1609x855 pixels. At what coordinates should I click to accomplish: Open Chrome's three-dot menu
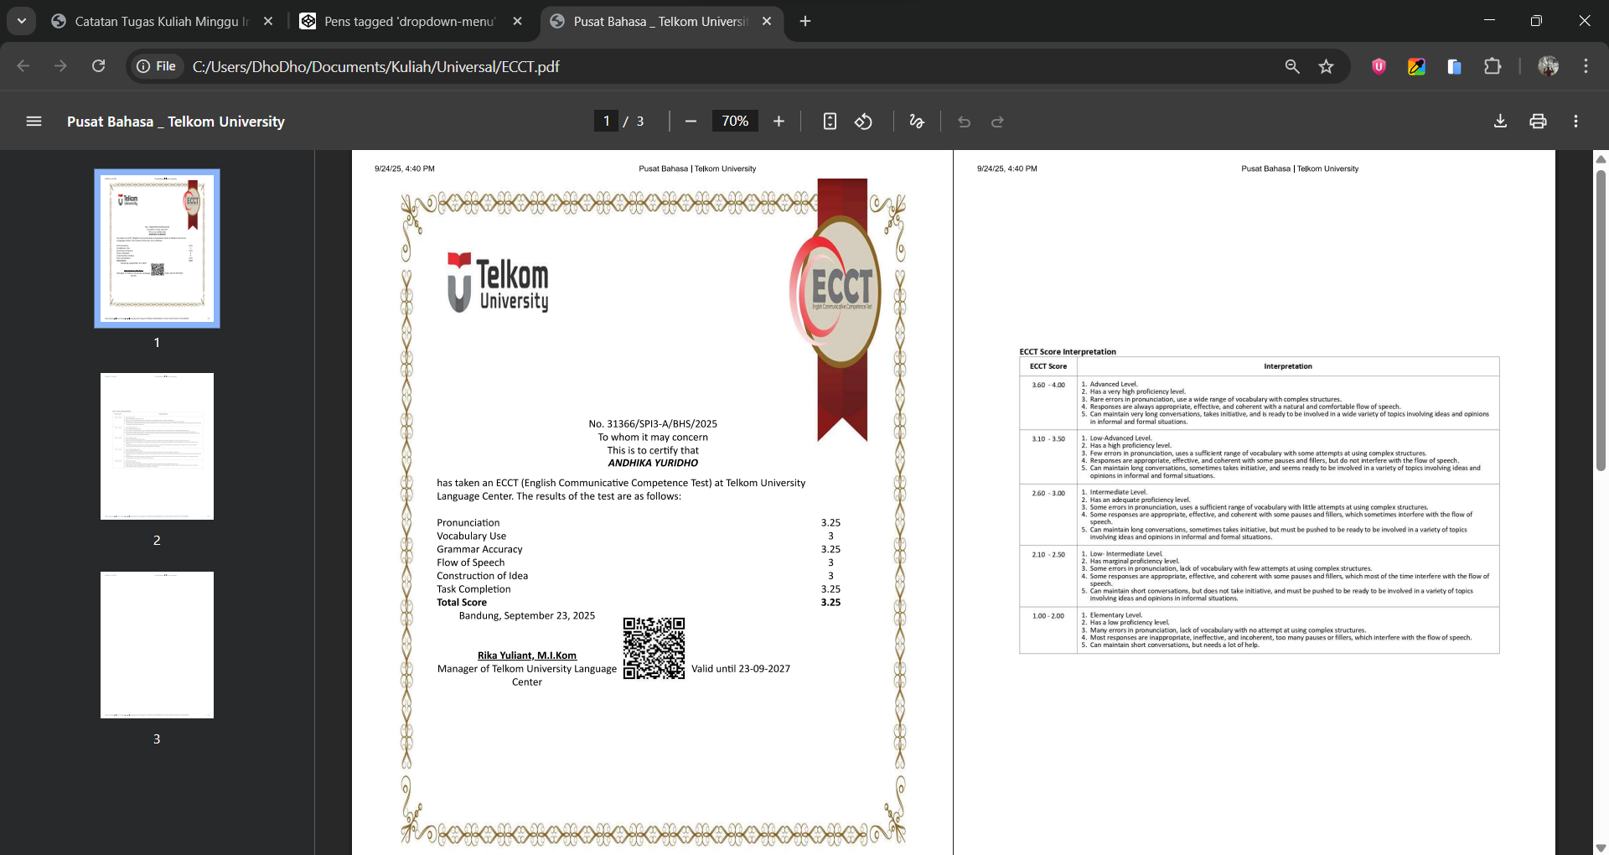[x=1586, y=66]
